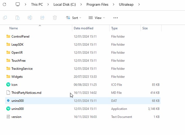Click the TouchFree folder icon
Image resolution: width=185 pixels, height=135 pixels.
8,60
